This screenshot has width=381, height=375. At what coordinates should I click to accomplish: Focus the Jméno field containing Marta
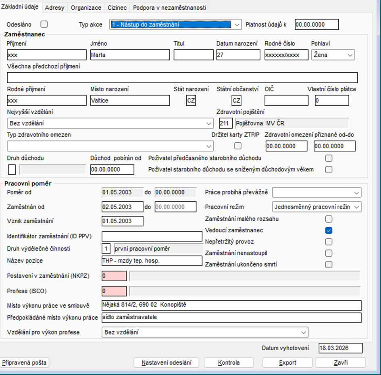pyautogui.click(x=130, y=55)
